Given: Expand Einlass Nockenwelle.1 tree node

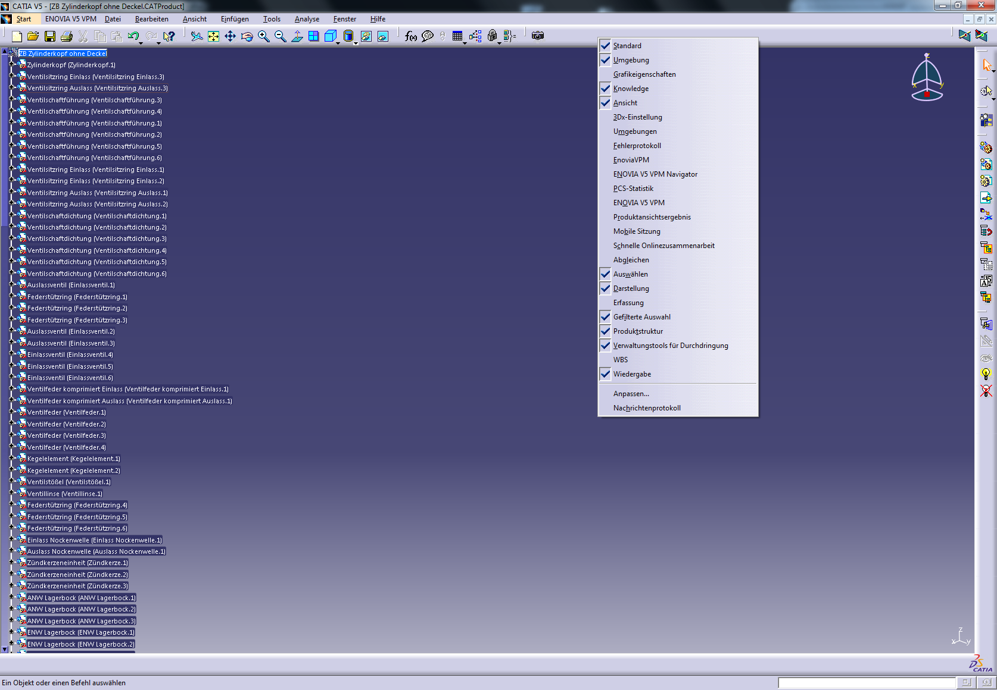Looking at the screenshot, I should click(11, 540).
